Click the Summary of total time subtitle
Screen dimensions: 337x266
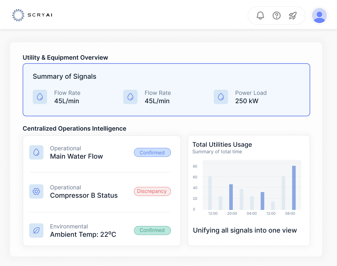tap(217, 152)
